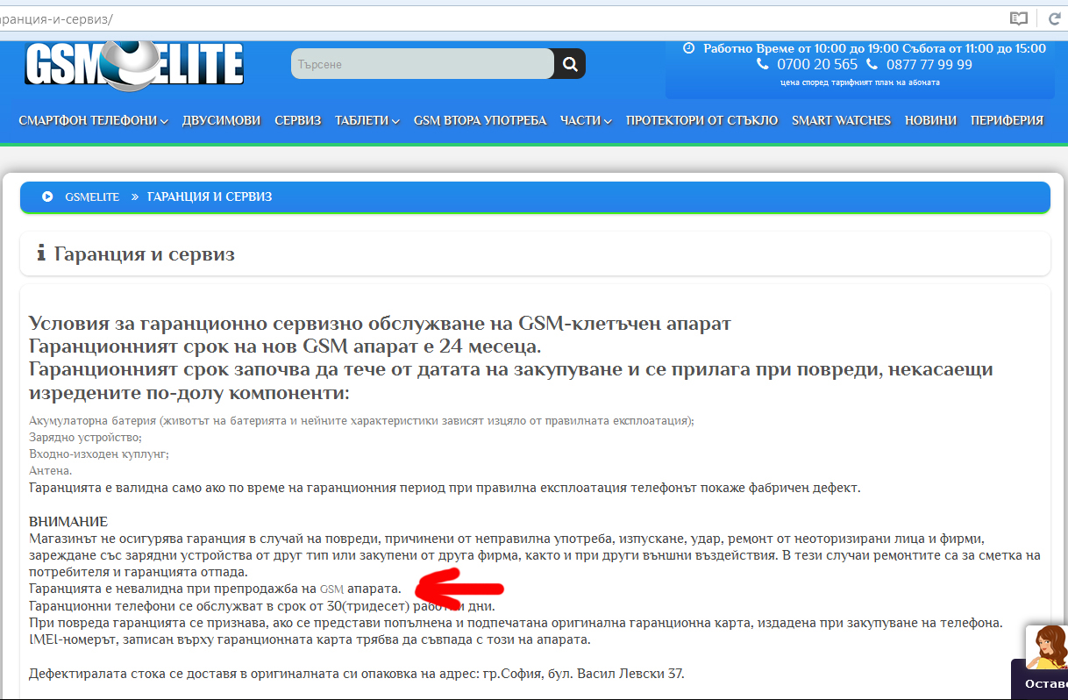This screenshot has height=700, width=1068.
Task: Open the ДВУСИМОВИ menu item
Action: (221, 121)
